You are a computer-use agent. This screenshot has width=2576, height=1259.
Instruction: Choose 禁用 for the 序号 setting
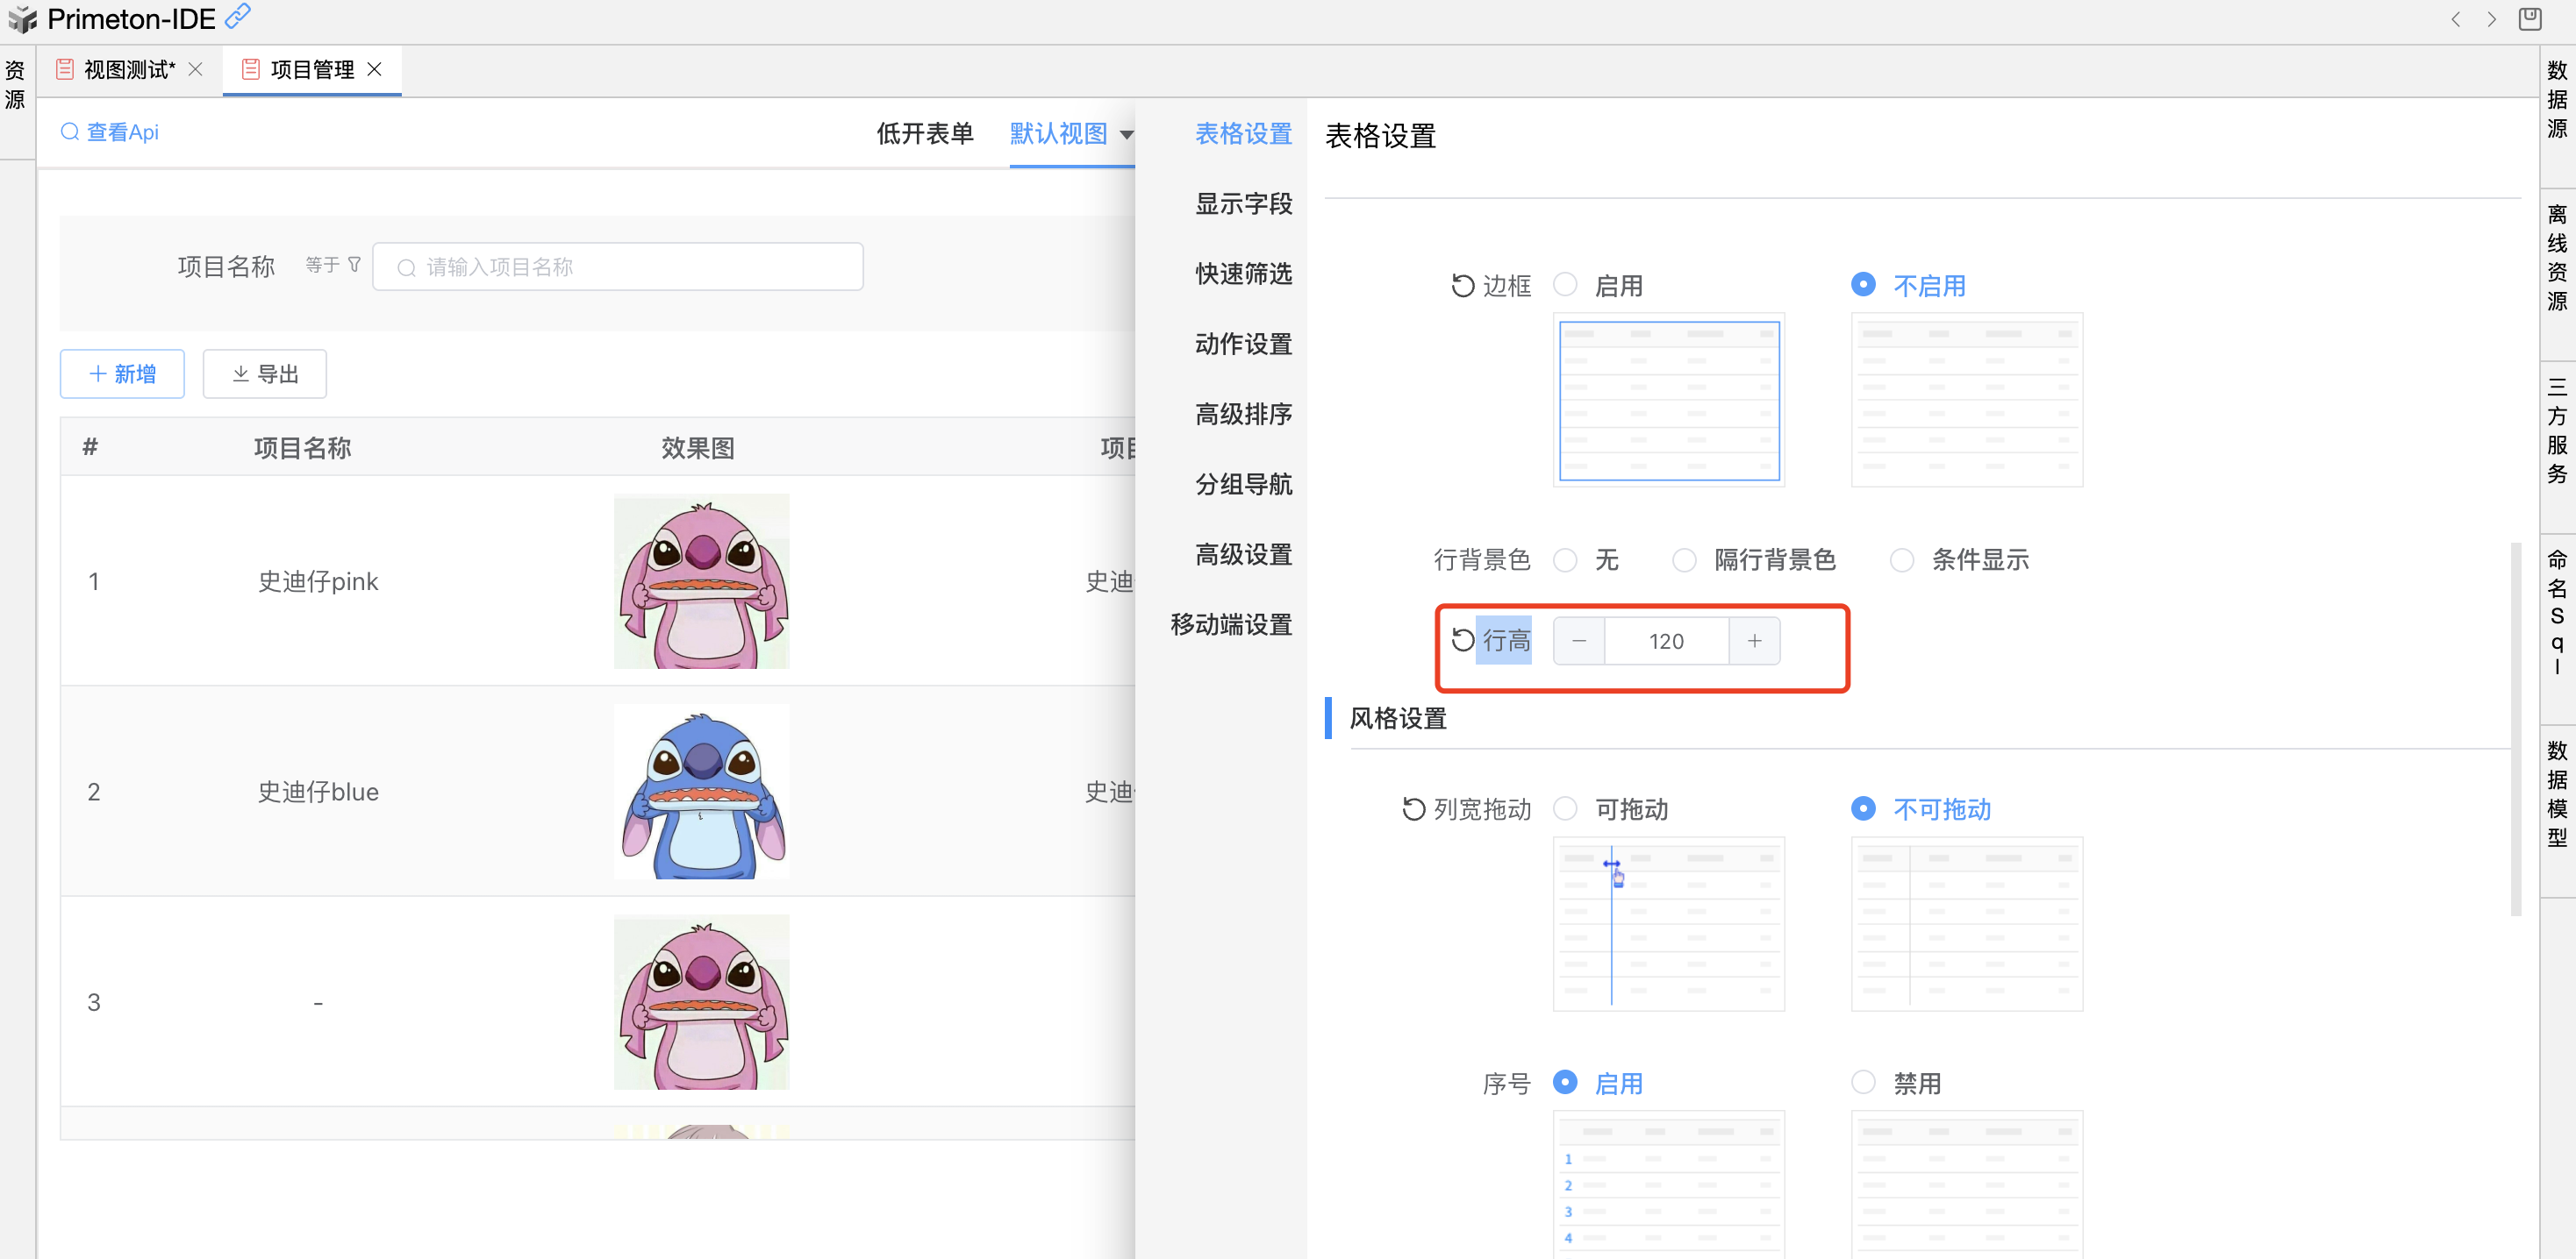tap(1862, 1082)
